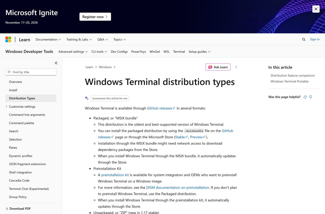Jump to Distribution feature comparison section
The width and height of the screenshot is (325, 214).
293,76
